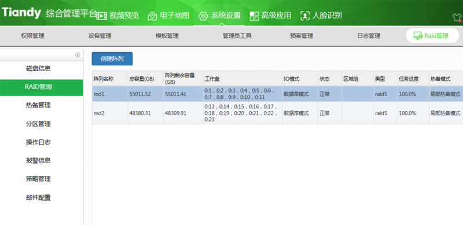Open 分区管理 in the sidebar
The height and width of the screenshot is (225, 463).
coord(38,124)
